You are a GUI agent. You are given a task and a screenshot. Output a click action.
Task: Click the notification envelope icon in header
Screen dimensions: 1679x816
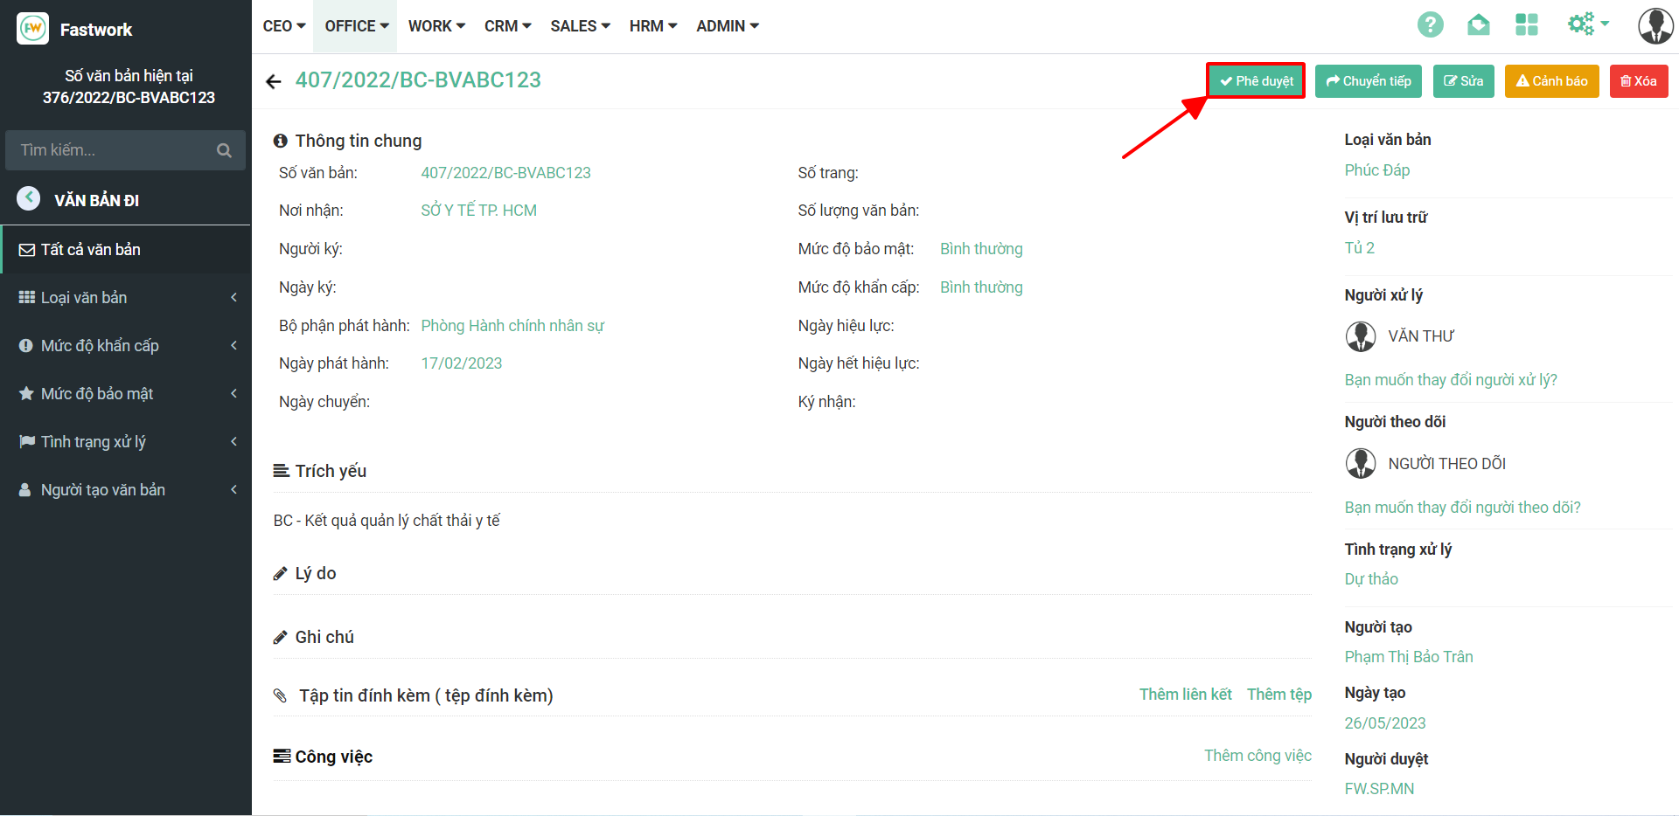click(1478, 25)
